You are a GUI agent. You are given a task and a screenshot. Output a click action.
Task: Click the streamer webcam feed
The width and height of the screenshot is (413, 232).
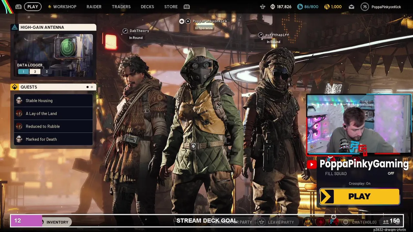click(x=359, y=124)
